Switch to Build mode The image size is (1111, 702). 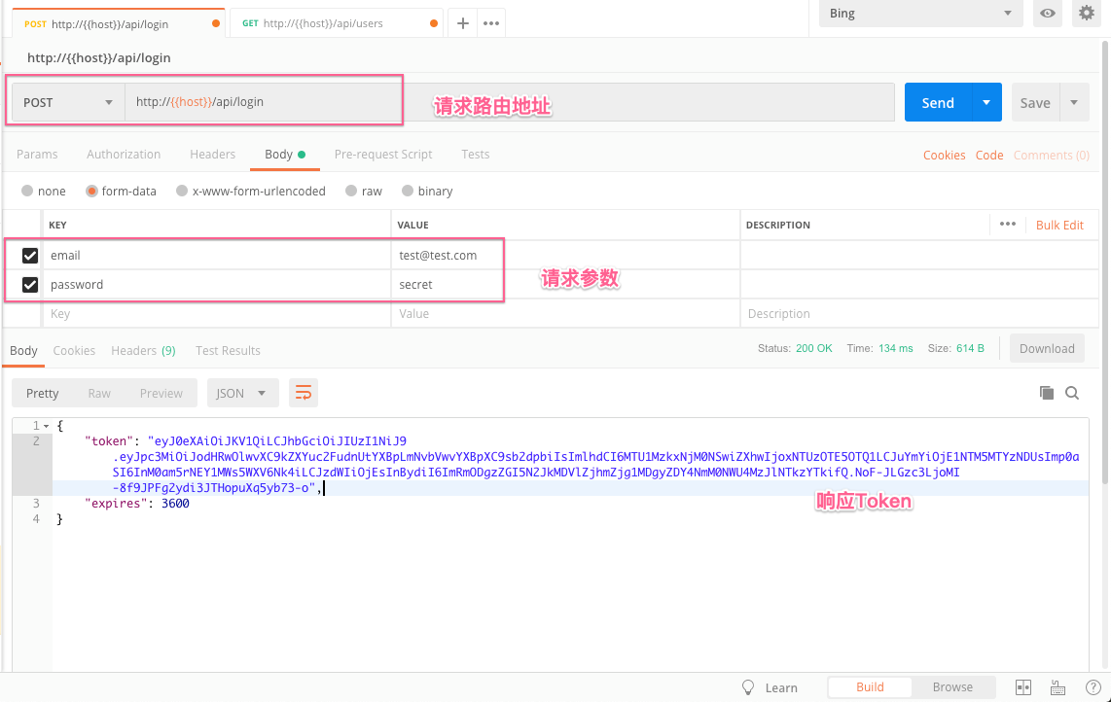click(870, 686)
